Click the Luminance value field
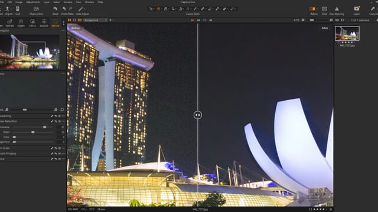 (x=61, y=127)
